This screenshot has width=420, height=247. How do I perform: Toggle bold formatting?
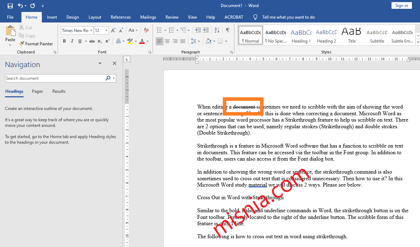64,41
